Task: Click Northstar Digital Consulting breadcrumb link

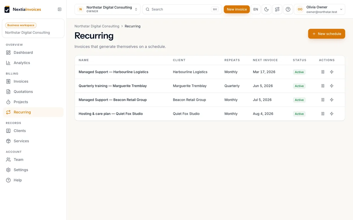Action: (97, 26)
